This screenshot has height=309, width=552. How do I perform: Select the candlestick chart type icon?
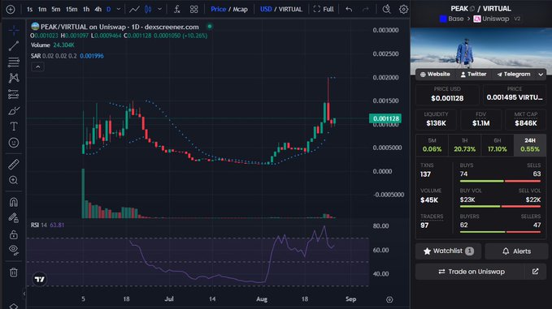point(148,10)
